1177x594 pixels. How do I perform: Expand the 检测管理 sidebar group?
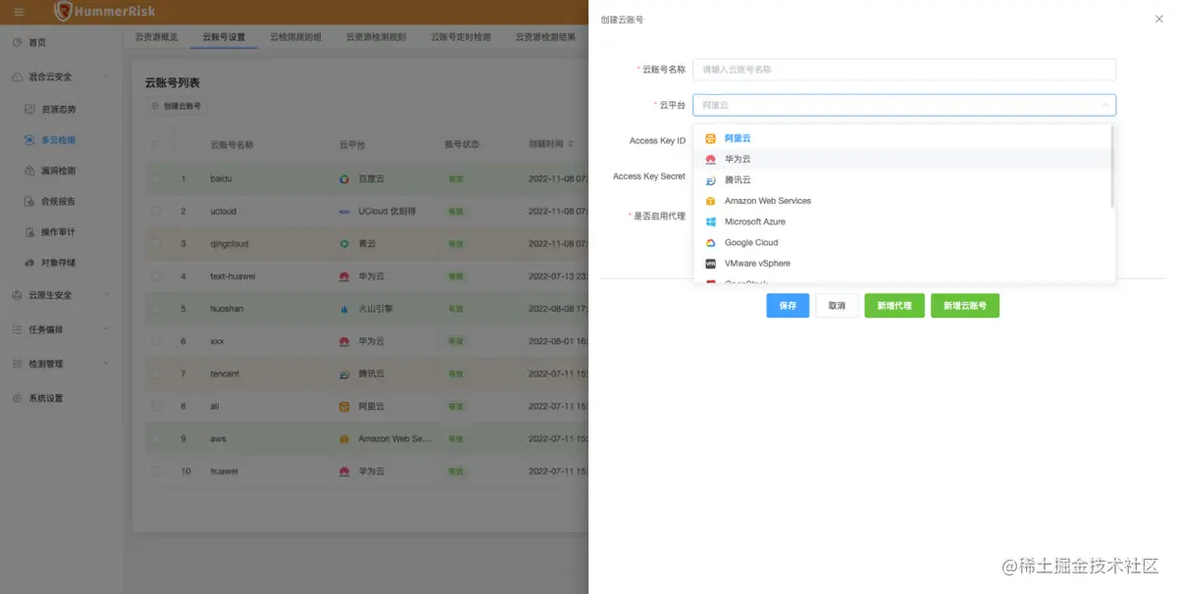coord(61,364)
